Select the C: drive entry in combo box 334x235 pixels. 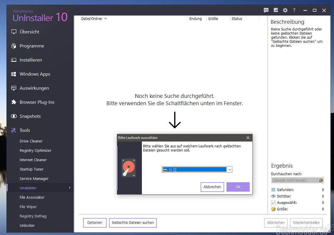(x=194, y=170)
